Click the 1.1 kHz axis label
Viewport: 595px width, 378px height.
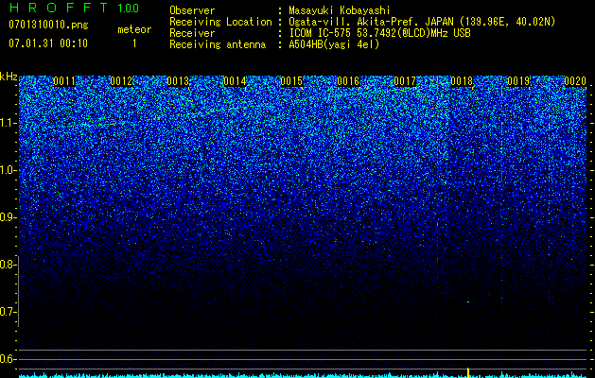[7, 123]
